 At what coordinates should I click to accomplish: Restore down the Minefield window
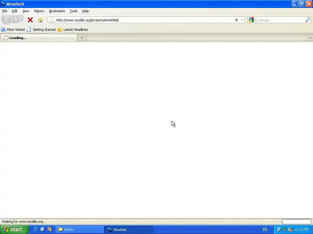[x=302, y=4]
